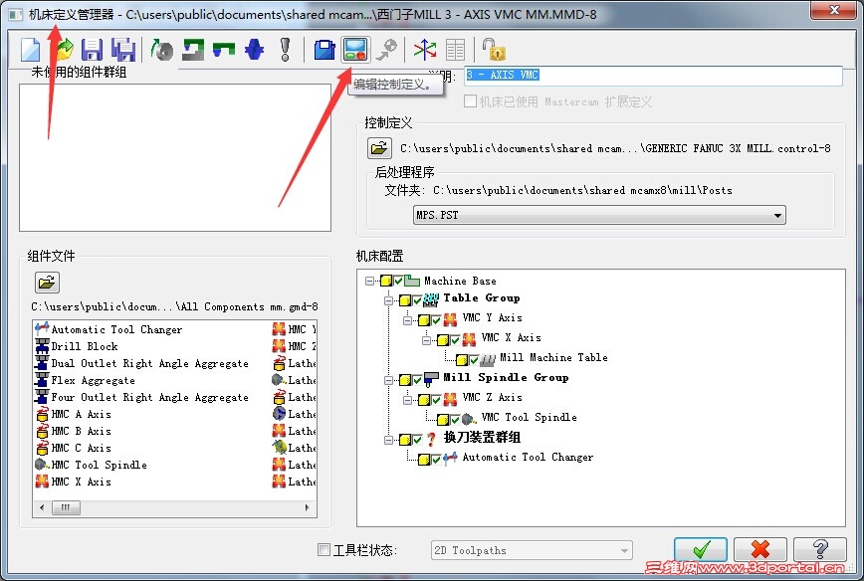Image resolution: width=864 pixels, height=581 pixels.
Task: Open component file via folder icon under 组件文件
Action: pyautogui.click(x=47, y=283)
